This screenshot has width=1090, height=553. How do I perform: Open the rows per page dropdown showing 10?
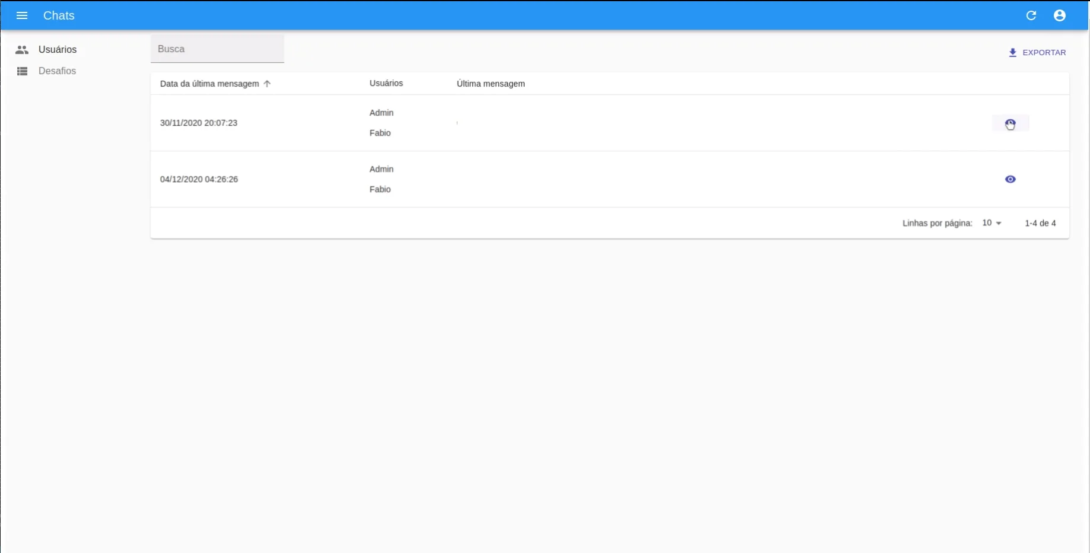(992, 223)
